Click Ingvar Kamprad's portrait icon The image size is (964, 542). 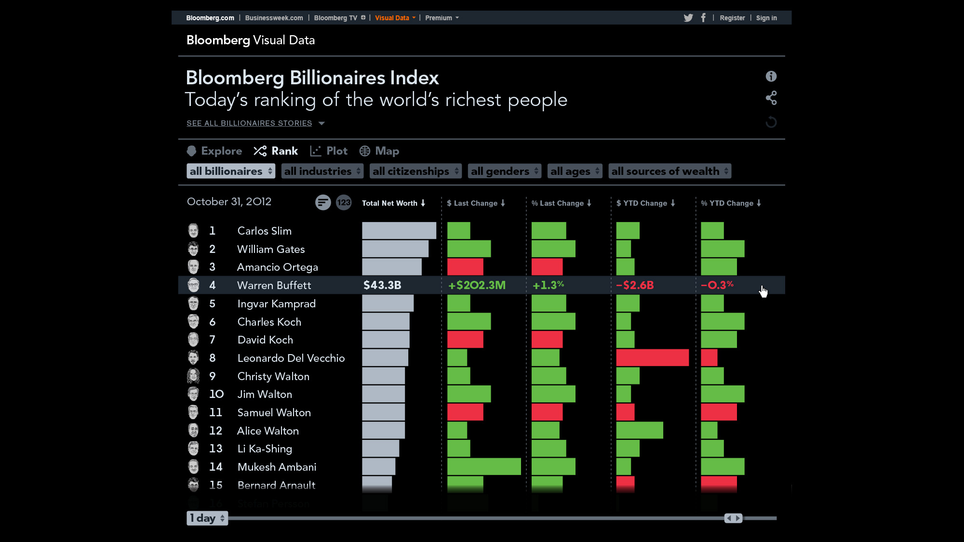(193, 304)
